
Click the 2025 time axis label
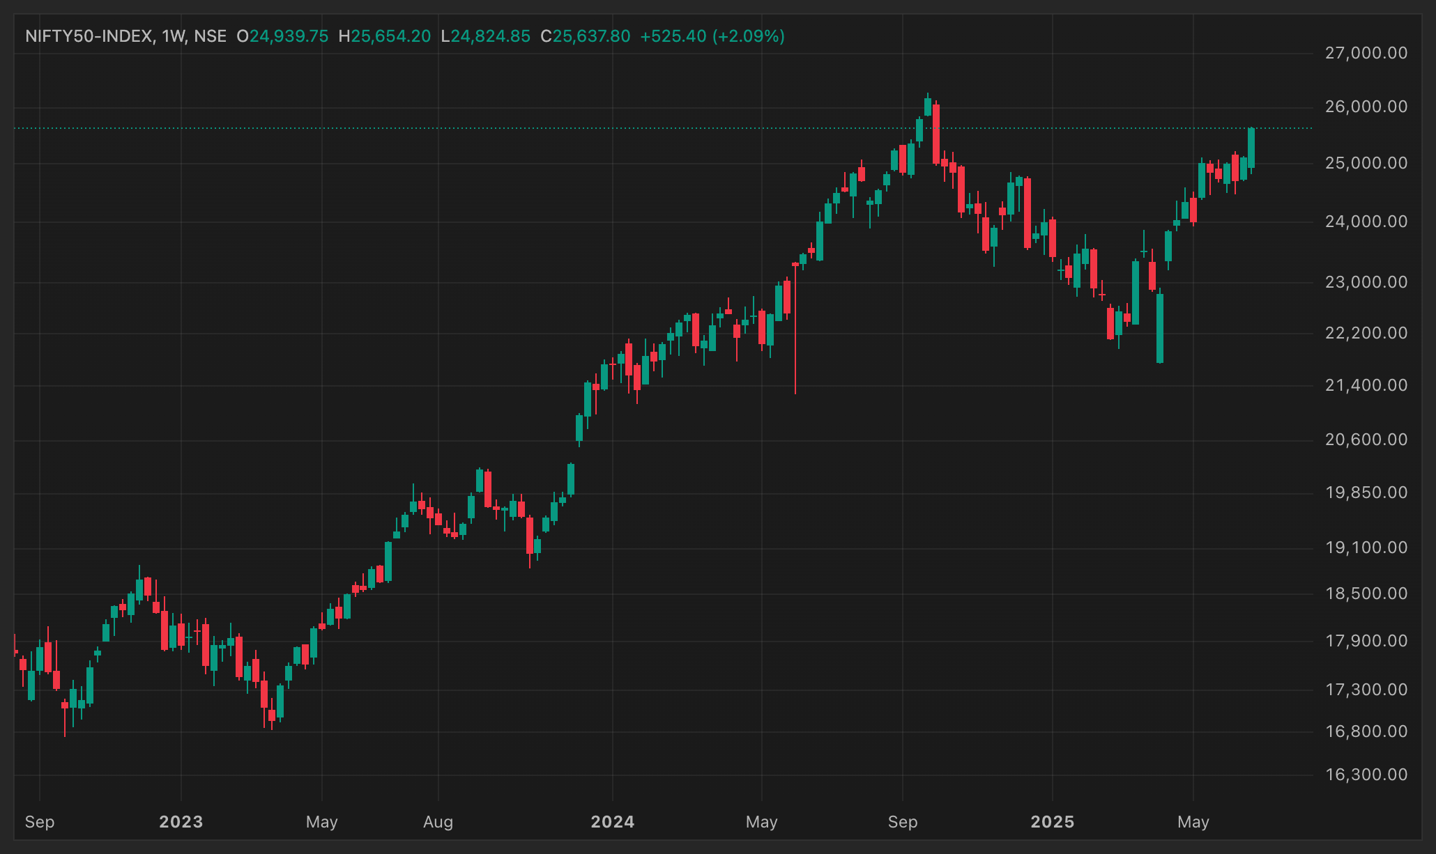(x=1053, y=822)
